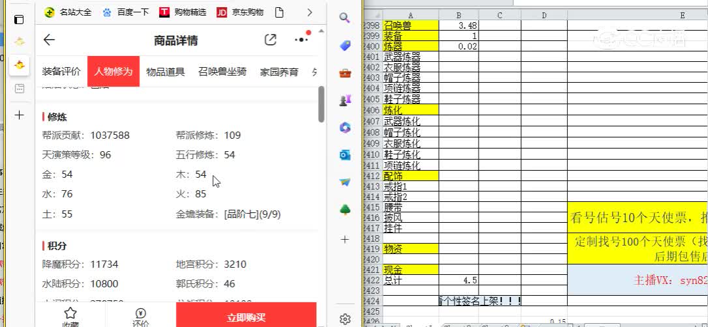This screenshot has height=327, width=708.
Task: Click the 降魔积分：11734 text
Action: click(x=80, y=264)
